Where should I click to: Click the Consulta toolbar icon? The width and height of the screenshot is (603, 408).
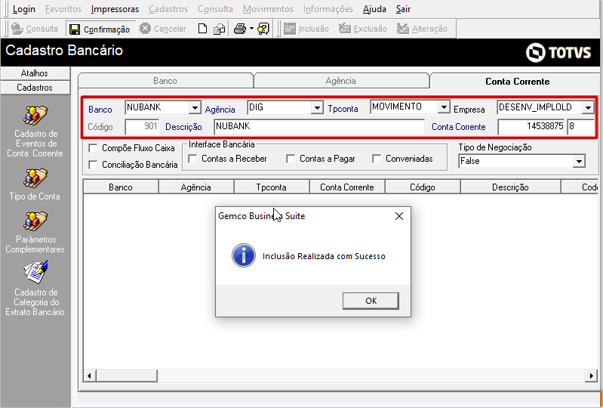[17, 29]
